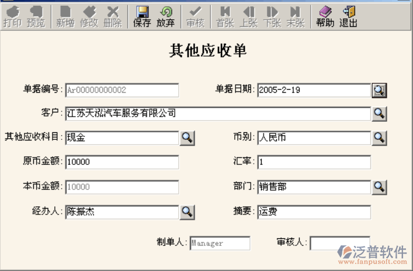Viewport: 413px width, 271px height.
Task: Open the handler lookup beside 经办人
Action: [x=187, y=212]
